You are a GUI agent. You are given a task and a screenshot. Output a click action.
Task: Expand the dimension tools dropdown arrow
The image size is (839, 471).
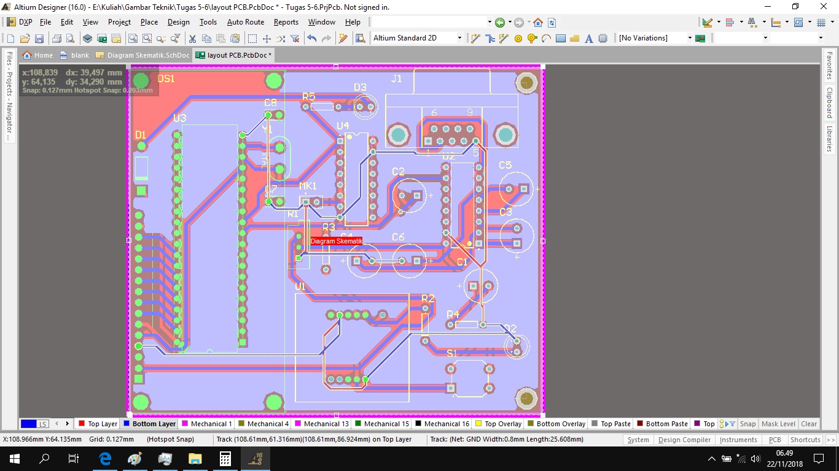pos(787,22)
